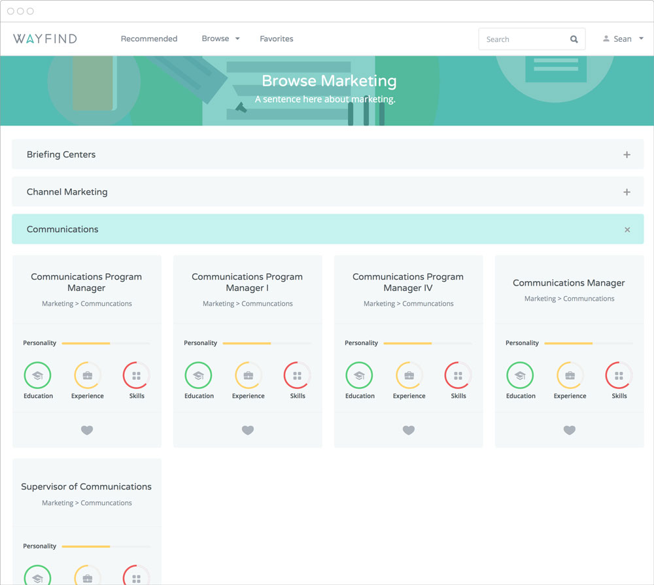Open Communications Program Manager IV title

[x=408, y=282]
